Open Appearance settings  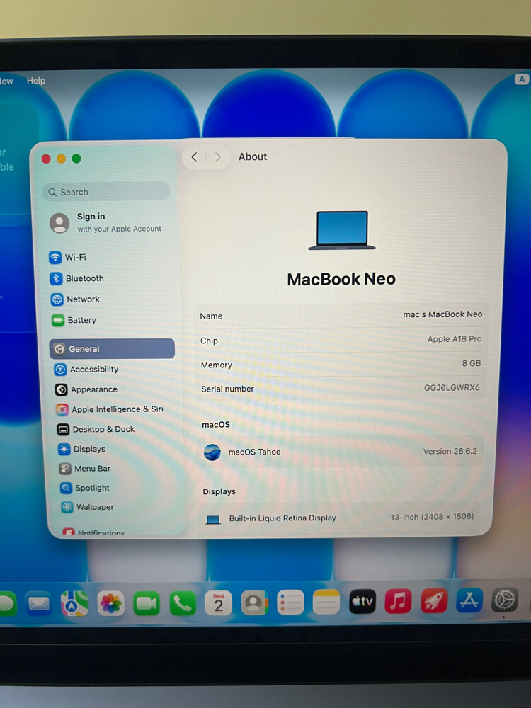pyautogui.click(x=86, y=389)
